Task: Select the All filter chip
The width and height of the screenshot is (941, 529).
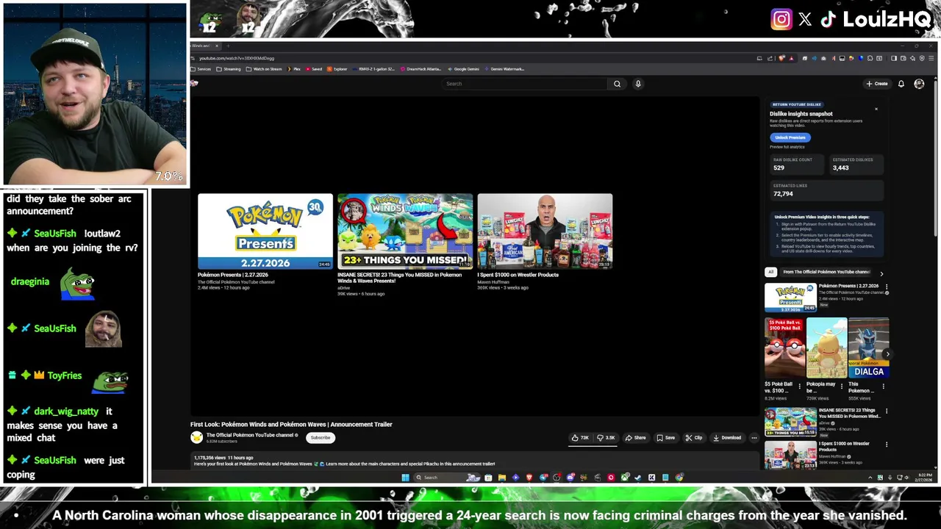Action: 770,272
